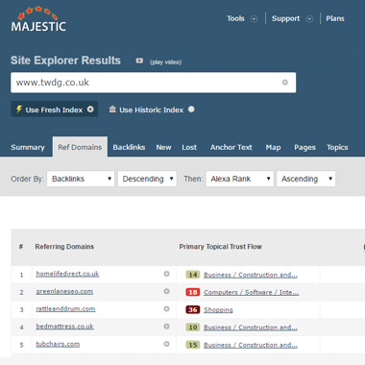Select the Use Historic Index radio button
This screenshot has width=365, height=365.
click(x=191, y=109)
